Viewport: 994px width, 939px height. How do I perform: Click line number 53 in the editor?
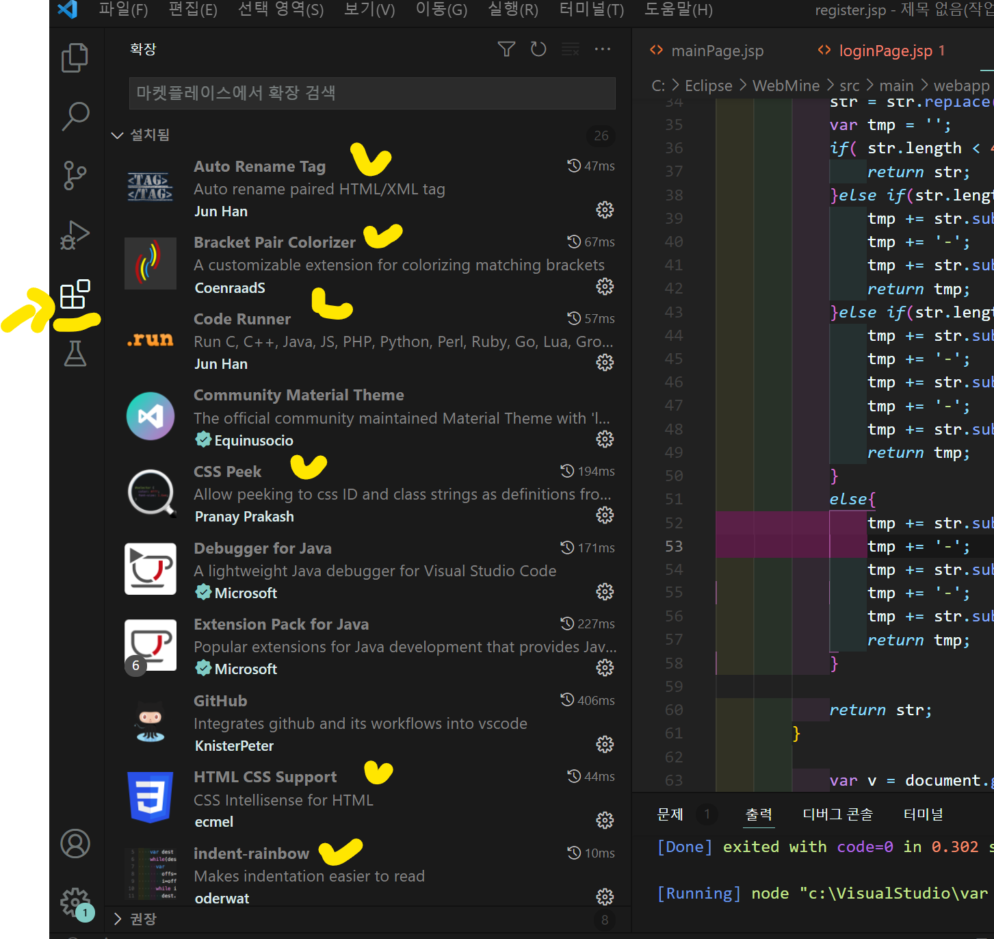click(x=674, y=546)
